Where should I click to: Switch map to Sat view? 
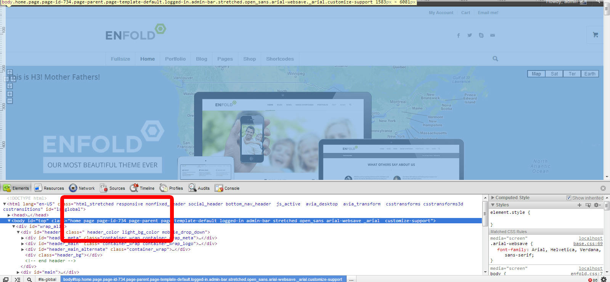554,74
